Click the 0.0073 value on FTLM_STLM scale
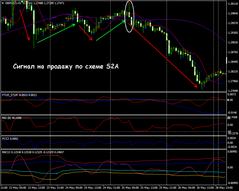The height and width of the screenshot is (191, 239). [232, 95]
